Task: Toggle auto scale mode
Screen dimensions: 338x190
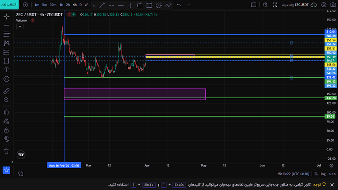Action: pos(332,174)
